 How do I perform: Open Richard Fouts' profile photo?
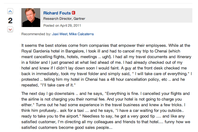31,18
